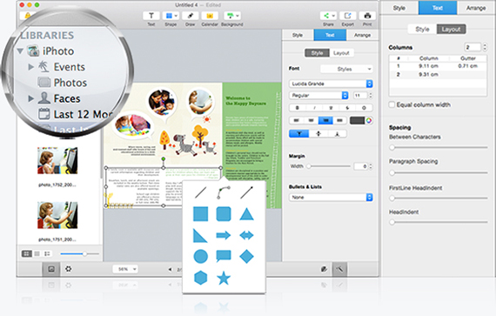Insert the hexagon shape
Viewport: 496px width, 316px height.
click(x=200, y=278)
